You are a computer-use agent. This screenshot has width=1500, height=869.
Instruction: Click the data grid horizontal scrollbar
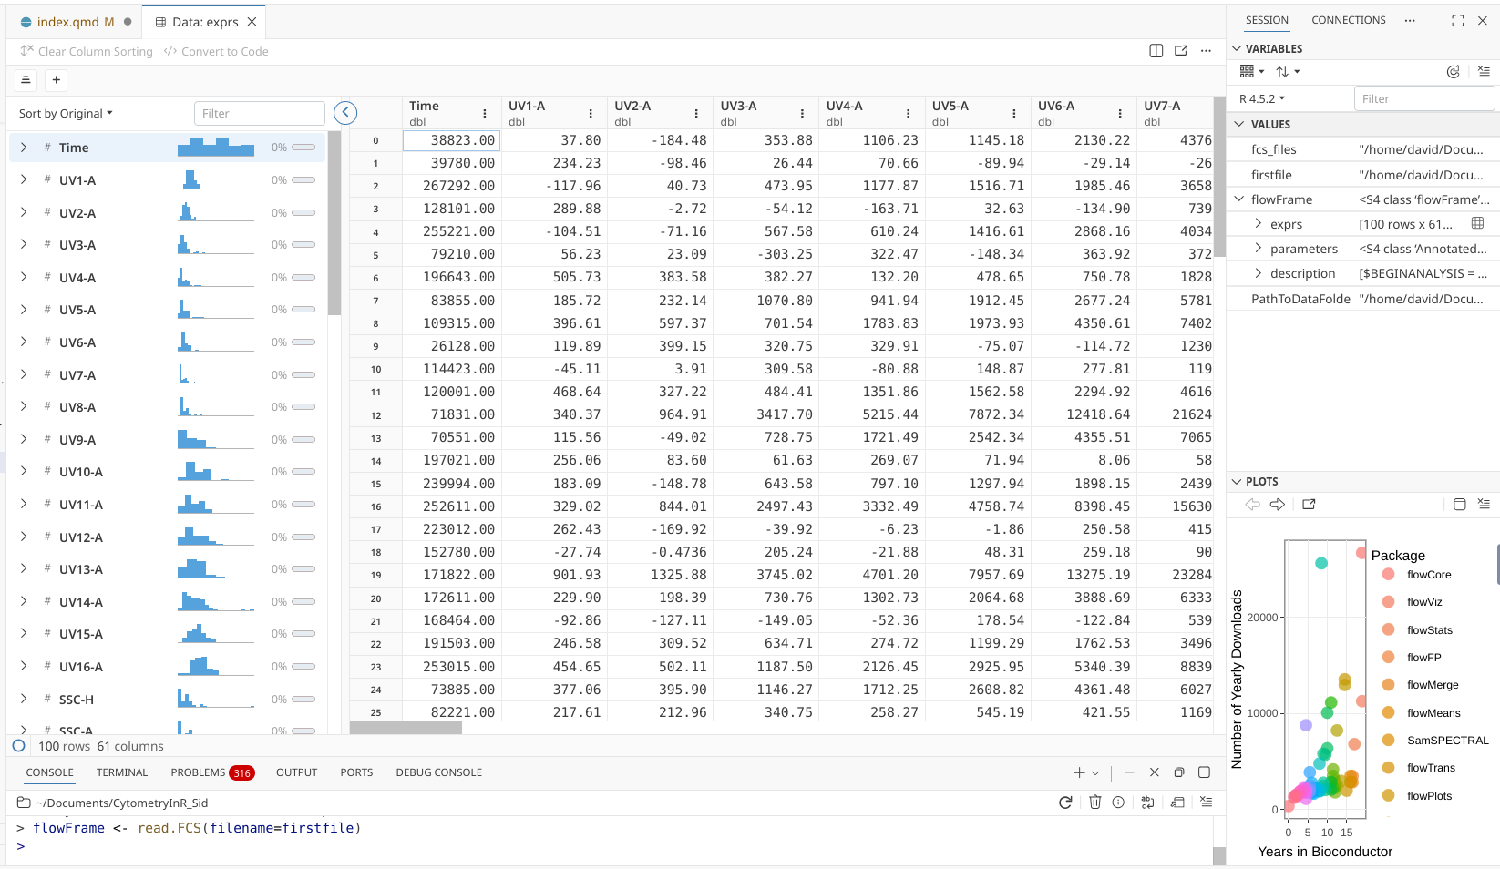click(x=406, y=728)
